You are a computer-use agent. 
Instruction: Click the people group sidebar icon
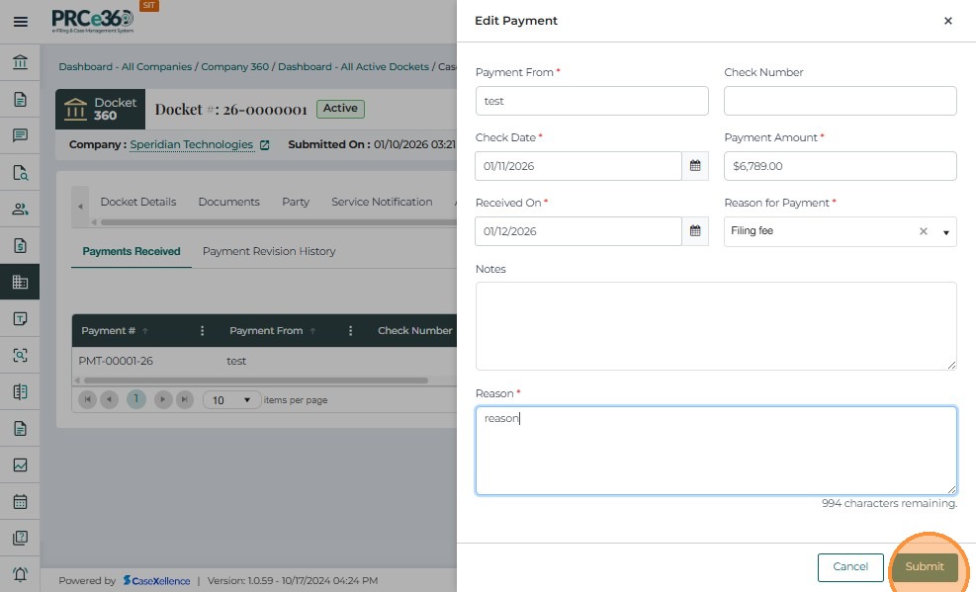20,209
